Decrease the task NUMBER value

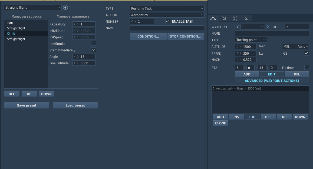pos(132,21)
